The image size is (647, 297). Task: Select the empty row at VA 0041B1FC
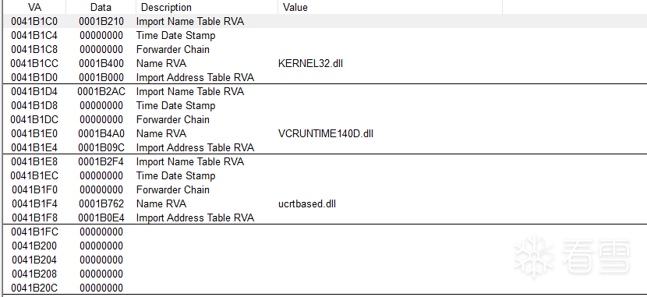click(x=325, y=232)
